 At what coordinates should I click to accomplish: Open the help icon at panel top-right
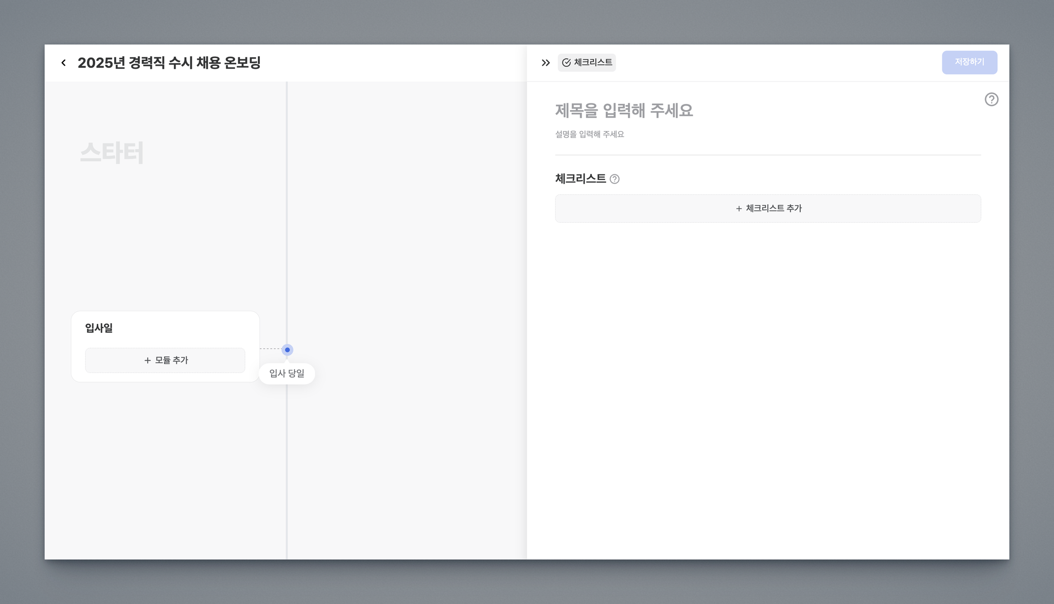pyautogui.click(x=991, y=99)
